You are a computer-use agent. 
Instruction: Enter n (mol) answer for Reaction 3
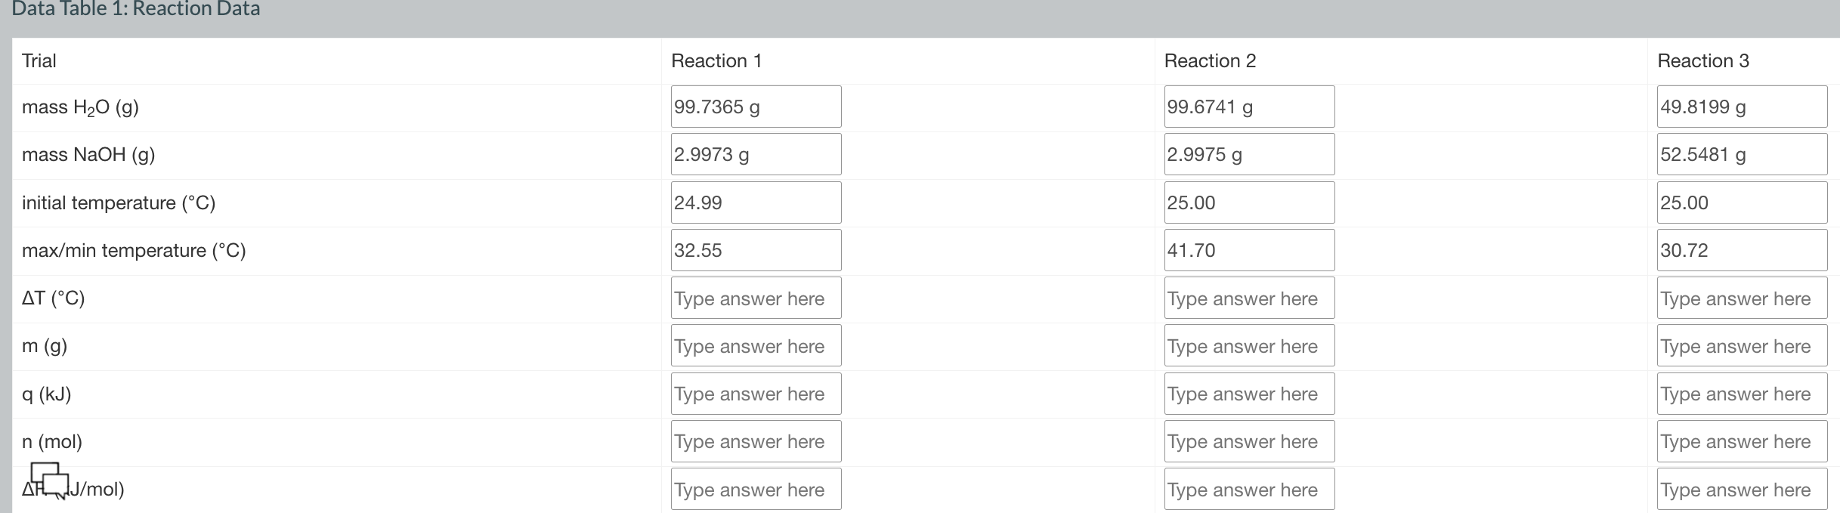(1741, 440)
